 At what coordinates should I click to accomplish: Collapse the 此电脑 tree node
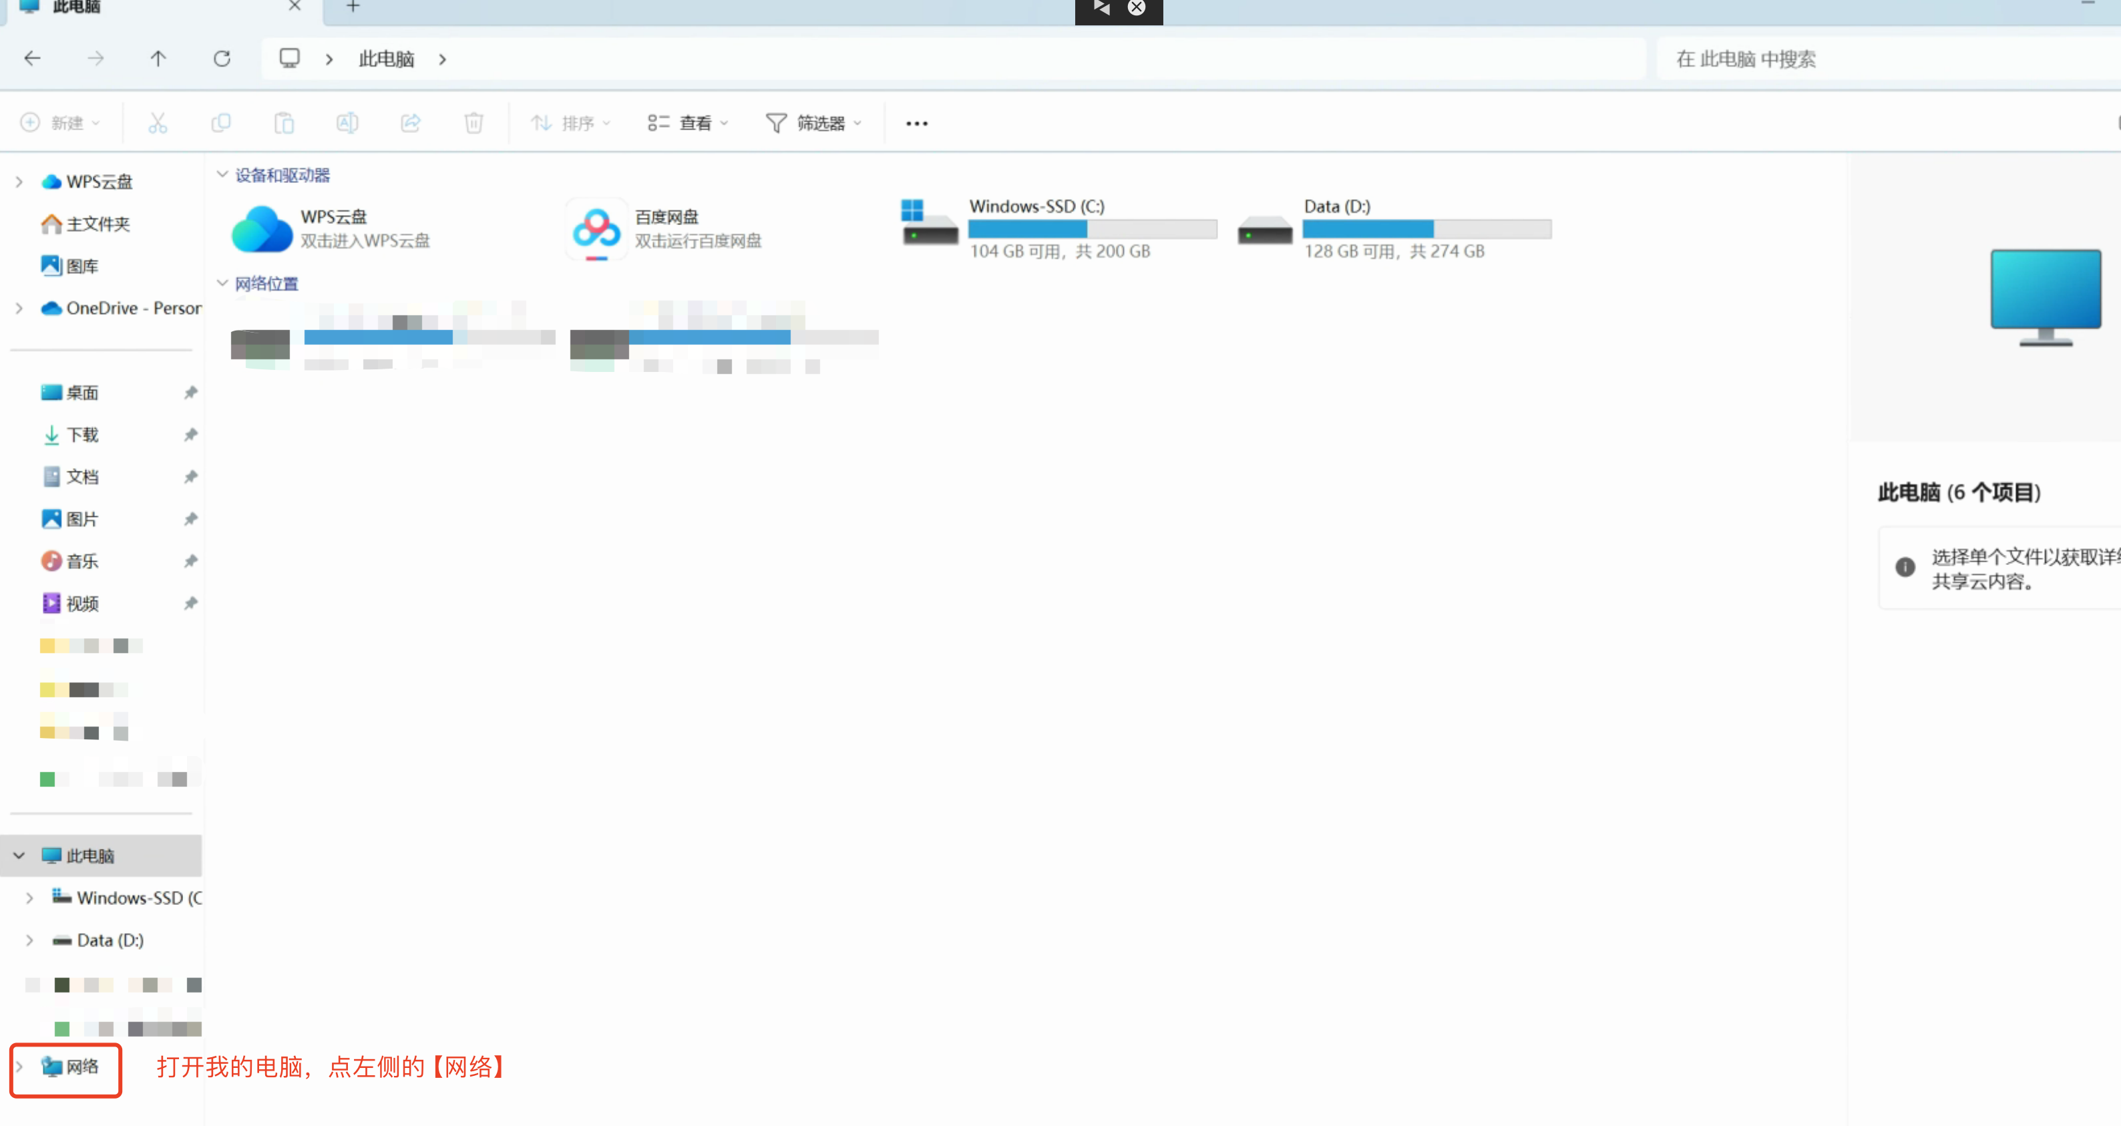pyautogui.click(x=18, y=855)
